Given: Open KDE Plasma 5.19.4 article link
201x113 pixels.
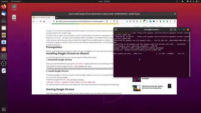Looking at the screenshot, I should click(x=152, y=87).
